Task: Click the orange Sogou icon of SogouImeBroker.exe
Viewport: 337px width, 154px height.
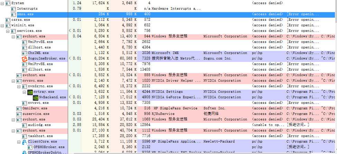Action: pos(25,59)
